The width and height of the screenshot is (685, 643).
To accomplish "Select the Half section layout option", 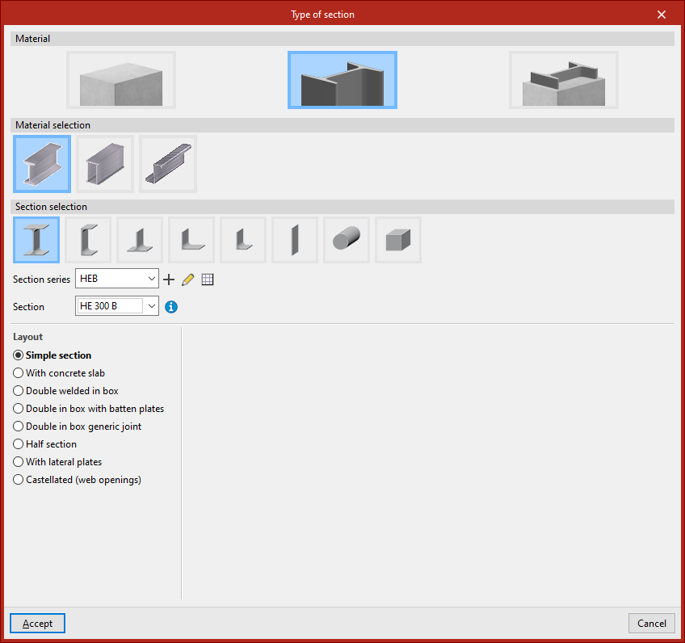I will tap(45, 443).
